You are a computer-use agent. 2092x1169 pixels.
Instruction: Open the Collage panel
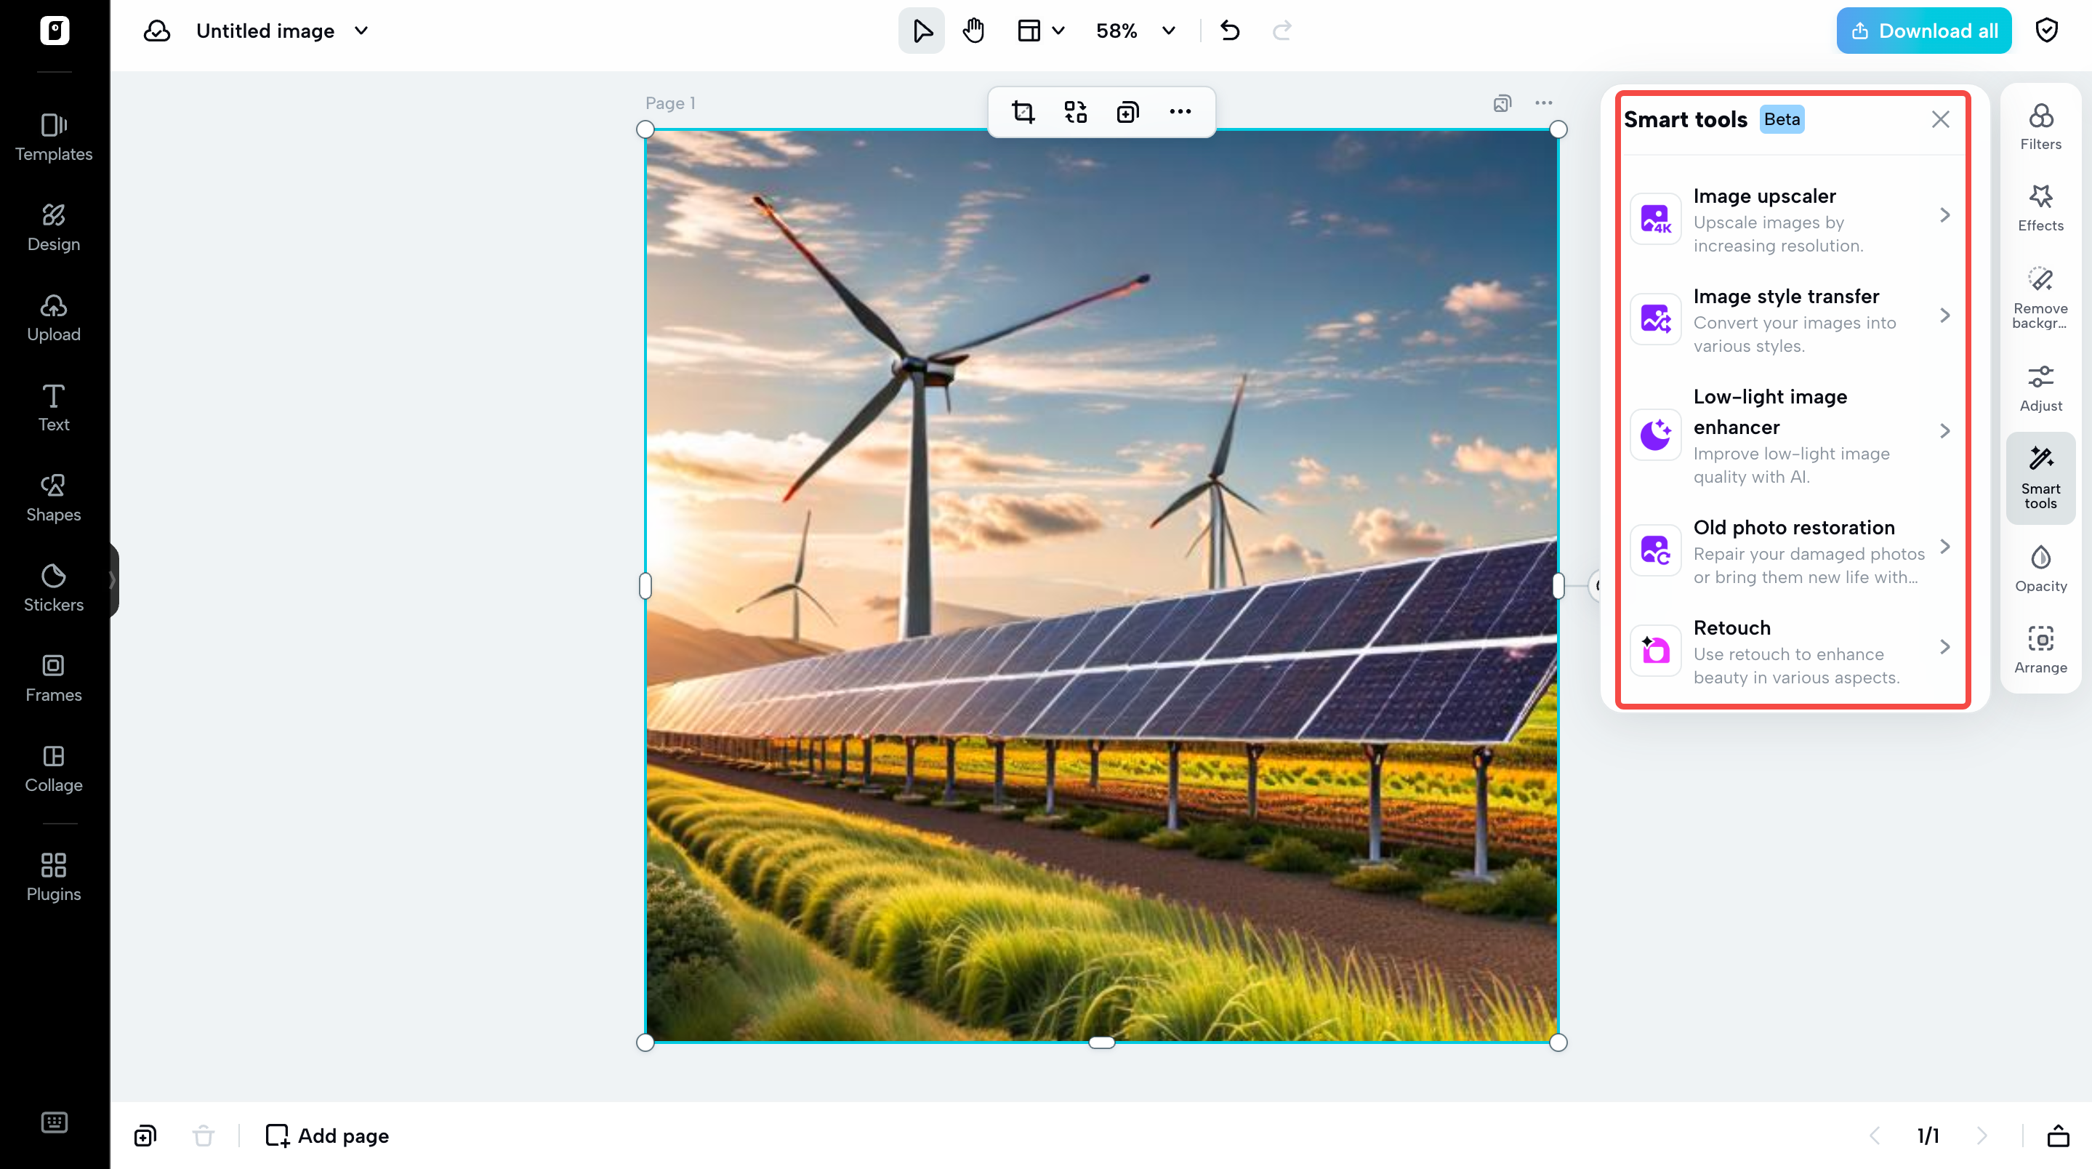pyautogui.click(x=54, y=768)
